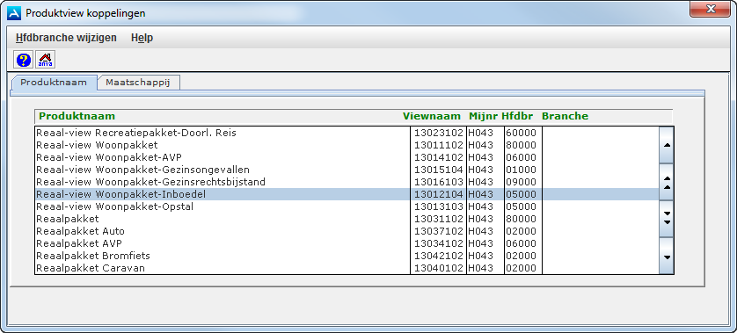Open the Hfdbranche wijzigen menu
The height and width of the screenshot is (333, 737).
(66, 38)
